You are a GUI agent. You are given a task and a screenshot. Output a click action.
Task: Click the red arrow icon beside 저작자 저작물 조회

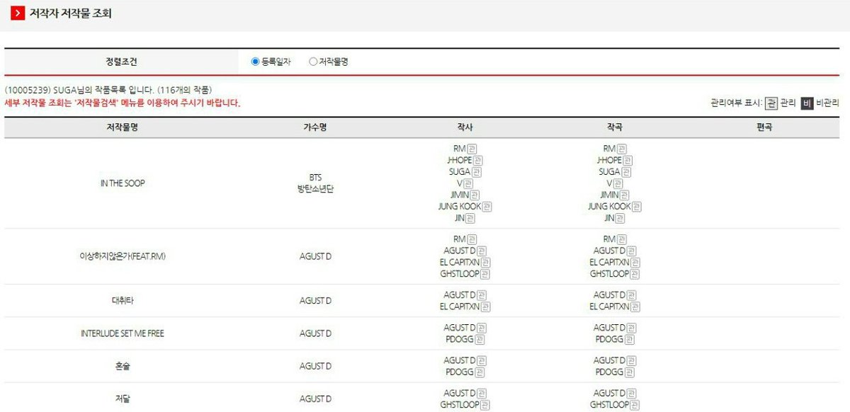click(x=18, y=13)
